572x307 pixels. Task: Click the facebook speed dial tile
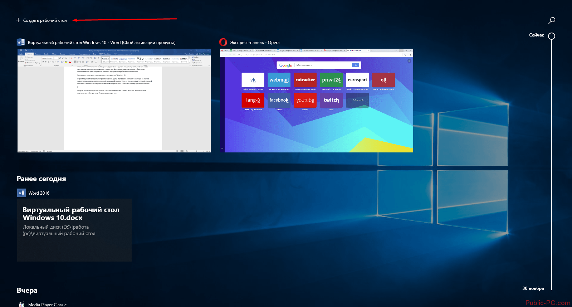(279, 100)
